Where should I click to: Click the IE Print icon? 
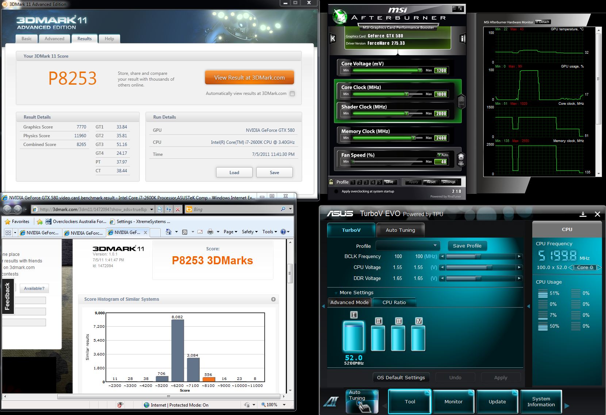[210, 232]
